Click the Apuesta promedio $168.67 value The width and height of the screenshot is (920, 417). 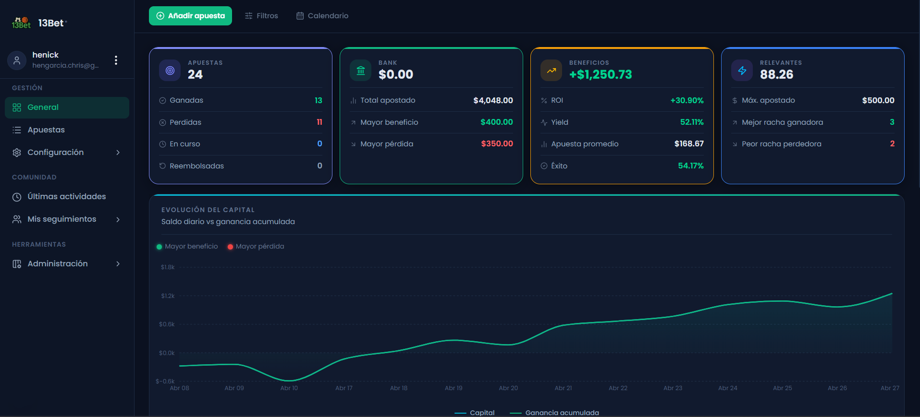coord(689,144)
